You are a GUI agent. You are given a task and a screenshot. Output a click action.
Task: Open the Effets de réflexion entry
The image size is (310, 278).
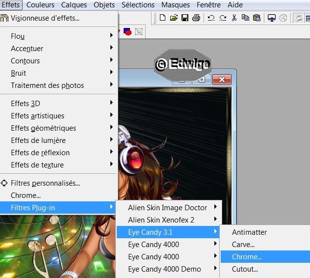click(58, 153)
